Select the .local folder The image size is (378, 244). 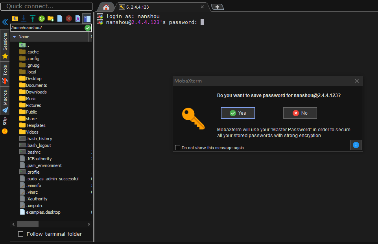point(28,72)
